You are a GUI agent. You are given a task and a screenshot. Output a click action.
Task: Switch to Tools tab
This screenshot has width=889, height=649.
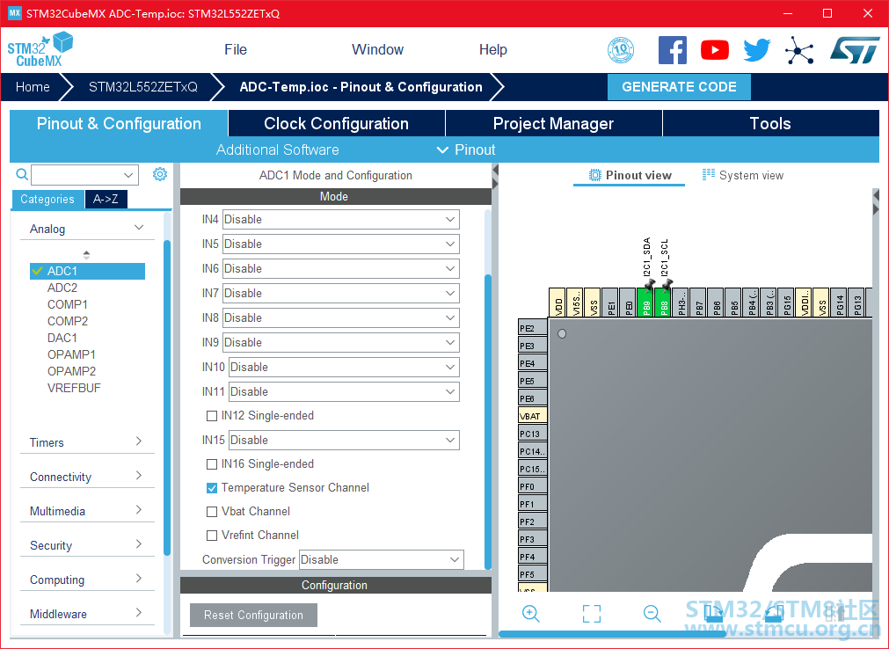pos(770,124)
